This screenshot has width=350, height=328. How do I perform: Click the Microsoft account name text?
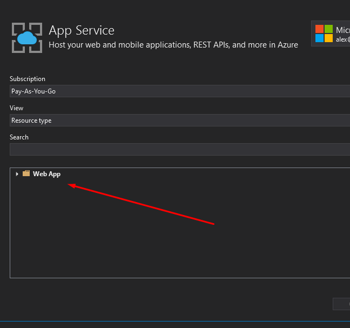coord(342,30)
